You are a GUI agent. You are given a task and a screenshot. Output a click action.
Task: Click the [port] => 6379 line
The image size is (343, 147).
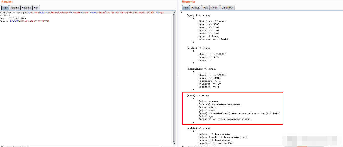coord(209,57)
